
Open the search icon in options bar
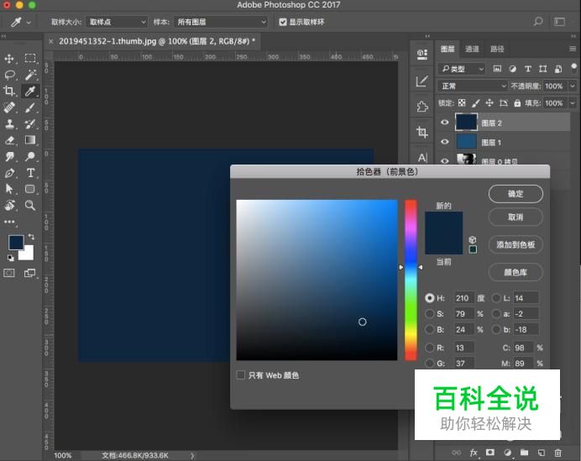(x=538, y=22)
